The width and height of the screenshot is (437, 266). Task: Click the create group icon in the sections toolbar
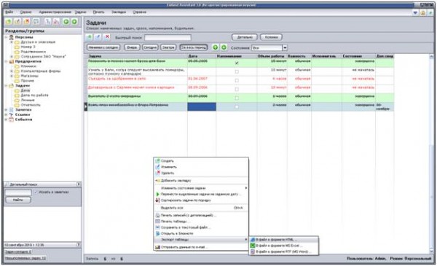pos(9,21)
